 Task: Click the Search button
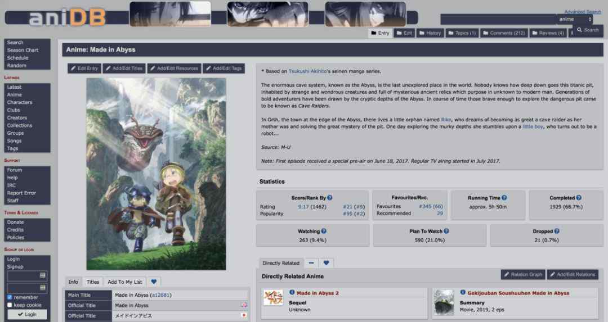588,30
